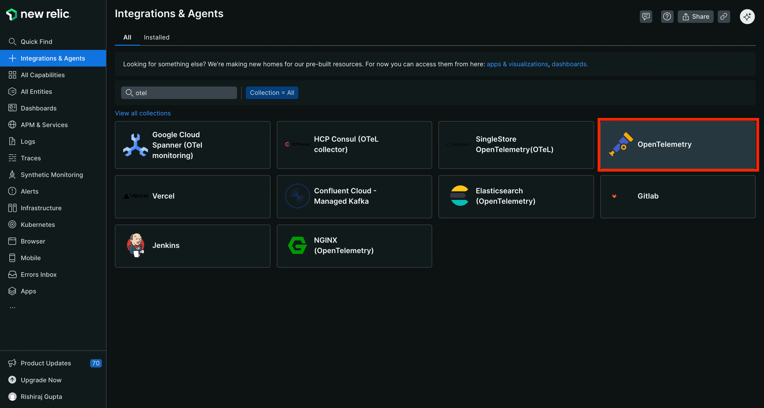Open the help question mark icon

pyautogui.click(x=667, y=17)
